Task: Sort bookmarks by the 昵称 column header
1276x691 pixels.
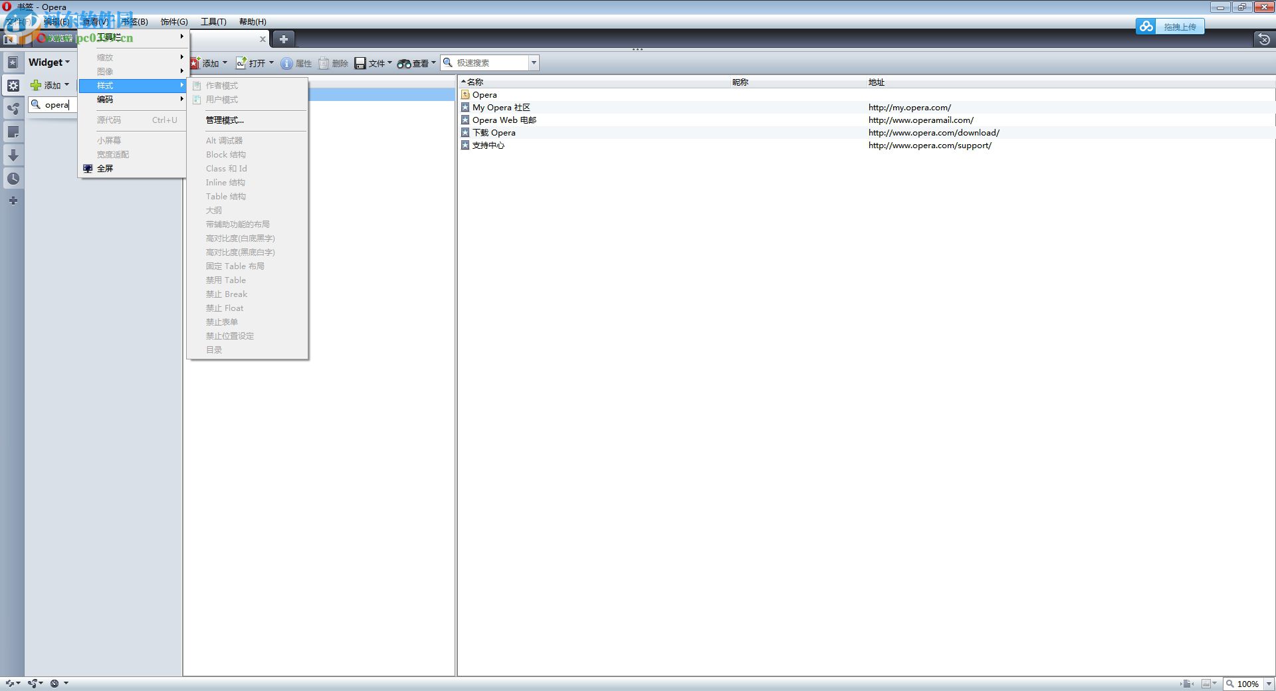Action: click(797, 82)
